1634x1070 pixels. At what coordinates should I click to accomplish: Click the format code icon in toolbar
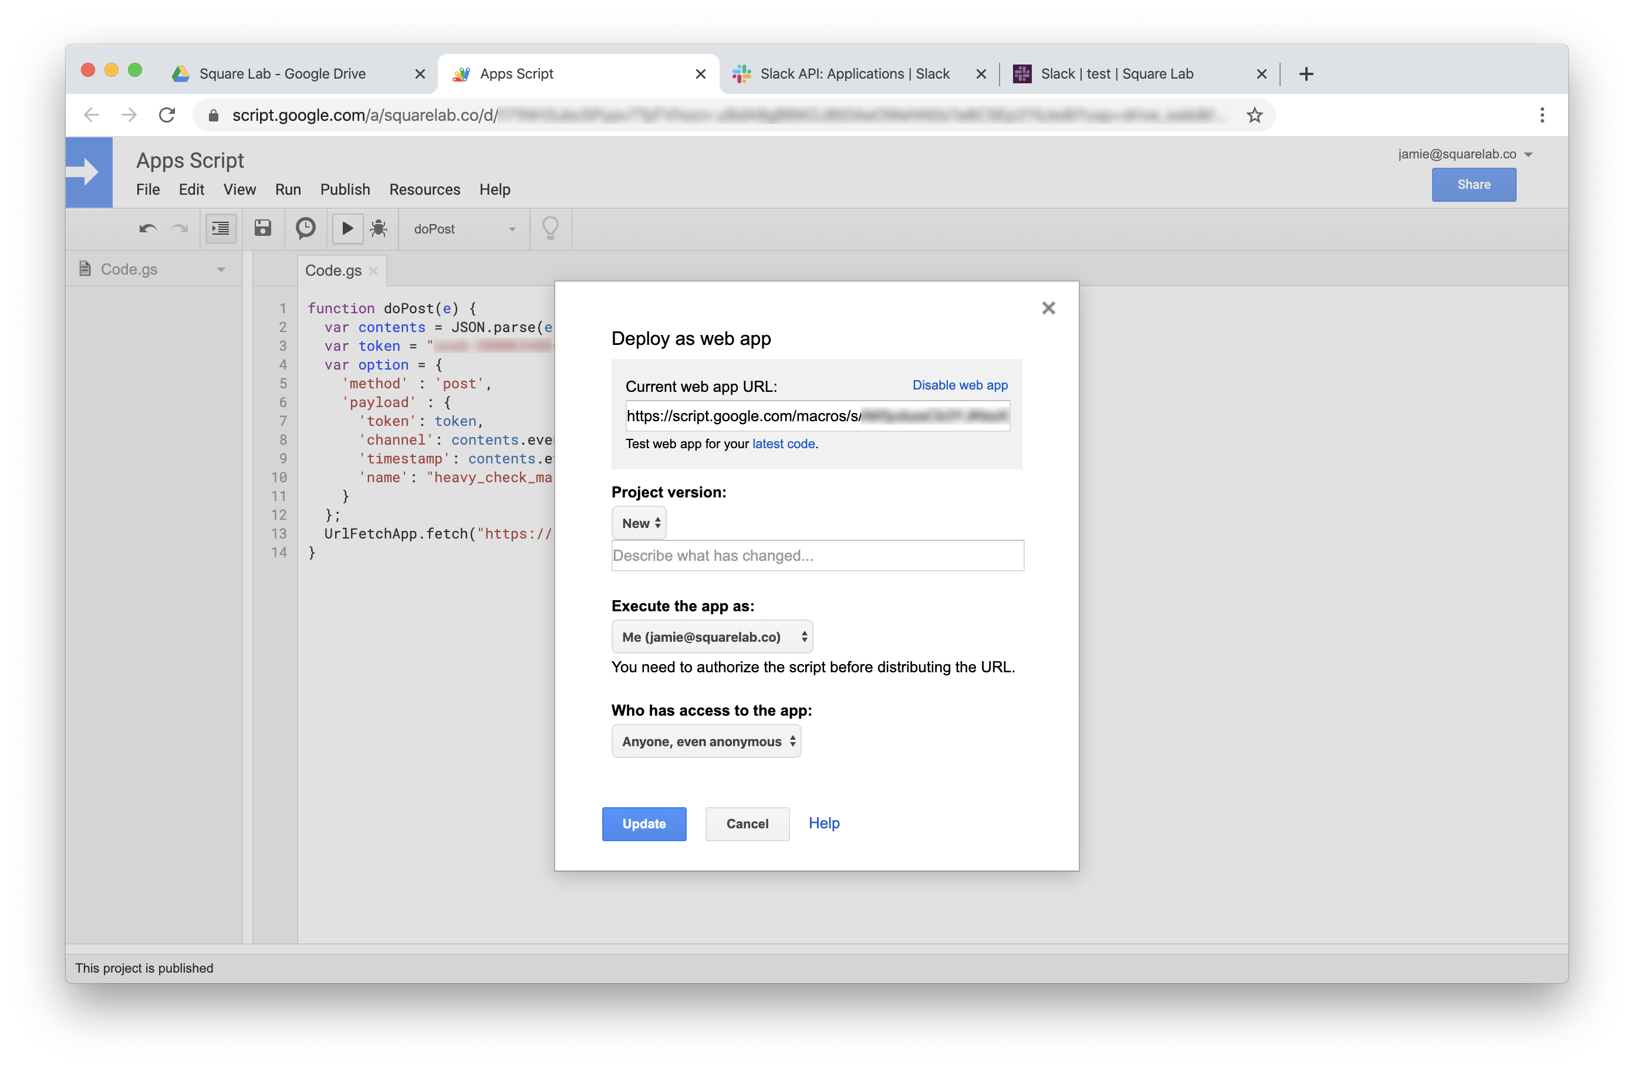(221, 228)
